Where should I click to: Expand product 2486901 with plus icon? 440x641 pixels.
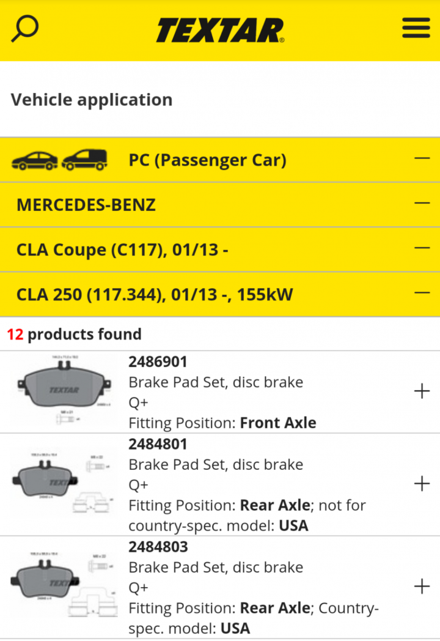[x=422, y=391]
